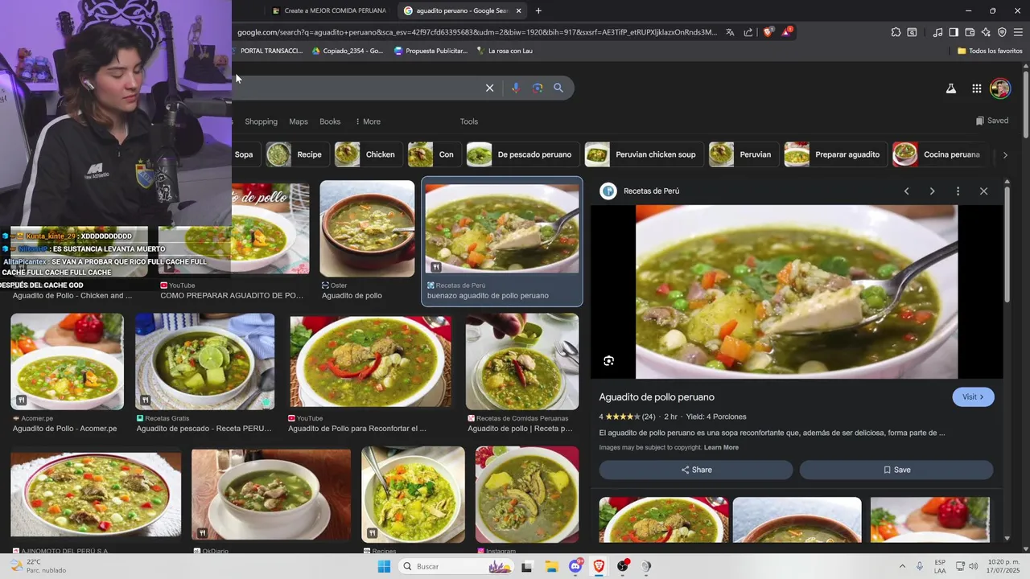Submit search with the magnifier icon

(x=558, y=88)
